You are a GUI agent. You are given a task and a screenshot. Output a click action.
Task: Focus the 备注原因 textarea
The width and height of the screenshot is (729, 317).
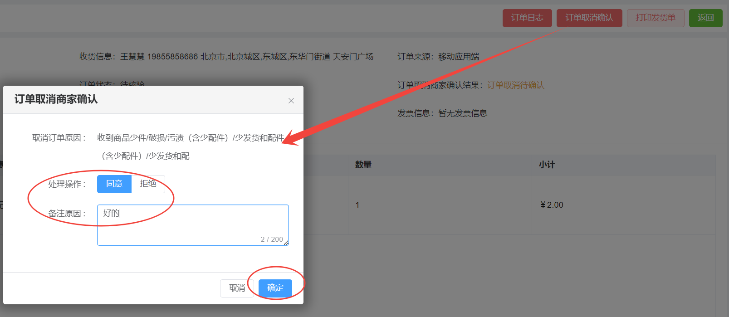(x=193, y=225)
